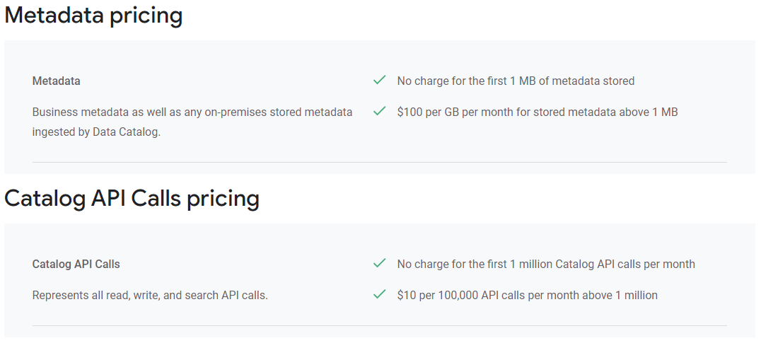Select the checkmark beside the free 1 million Catalog API calls line
Viewport: 761px width, 343px height.
tap(380, 263)
